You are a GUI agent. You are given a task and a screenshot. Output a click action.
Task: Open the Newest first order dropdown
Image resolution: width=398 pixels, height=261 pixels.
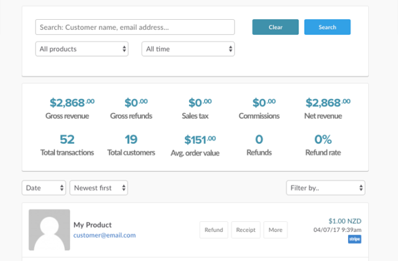pos(98,187)
